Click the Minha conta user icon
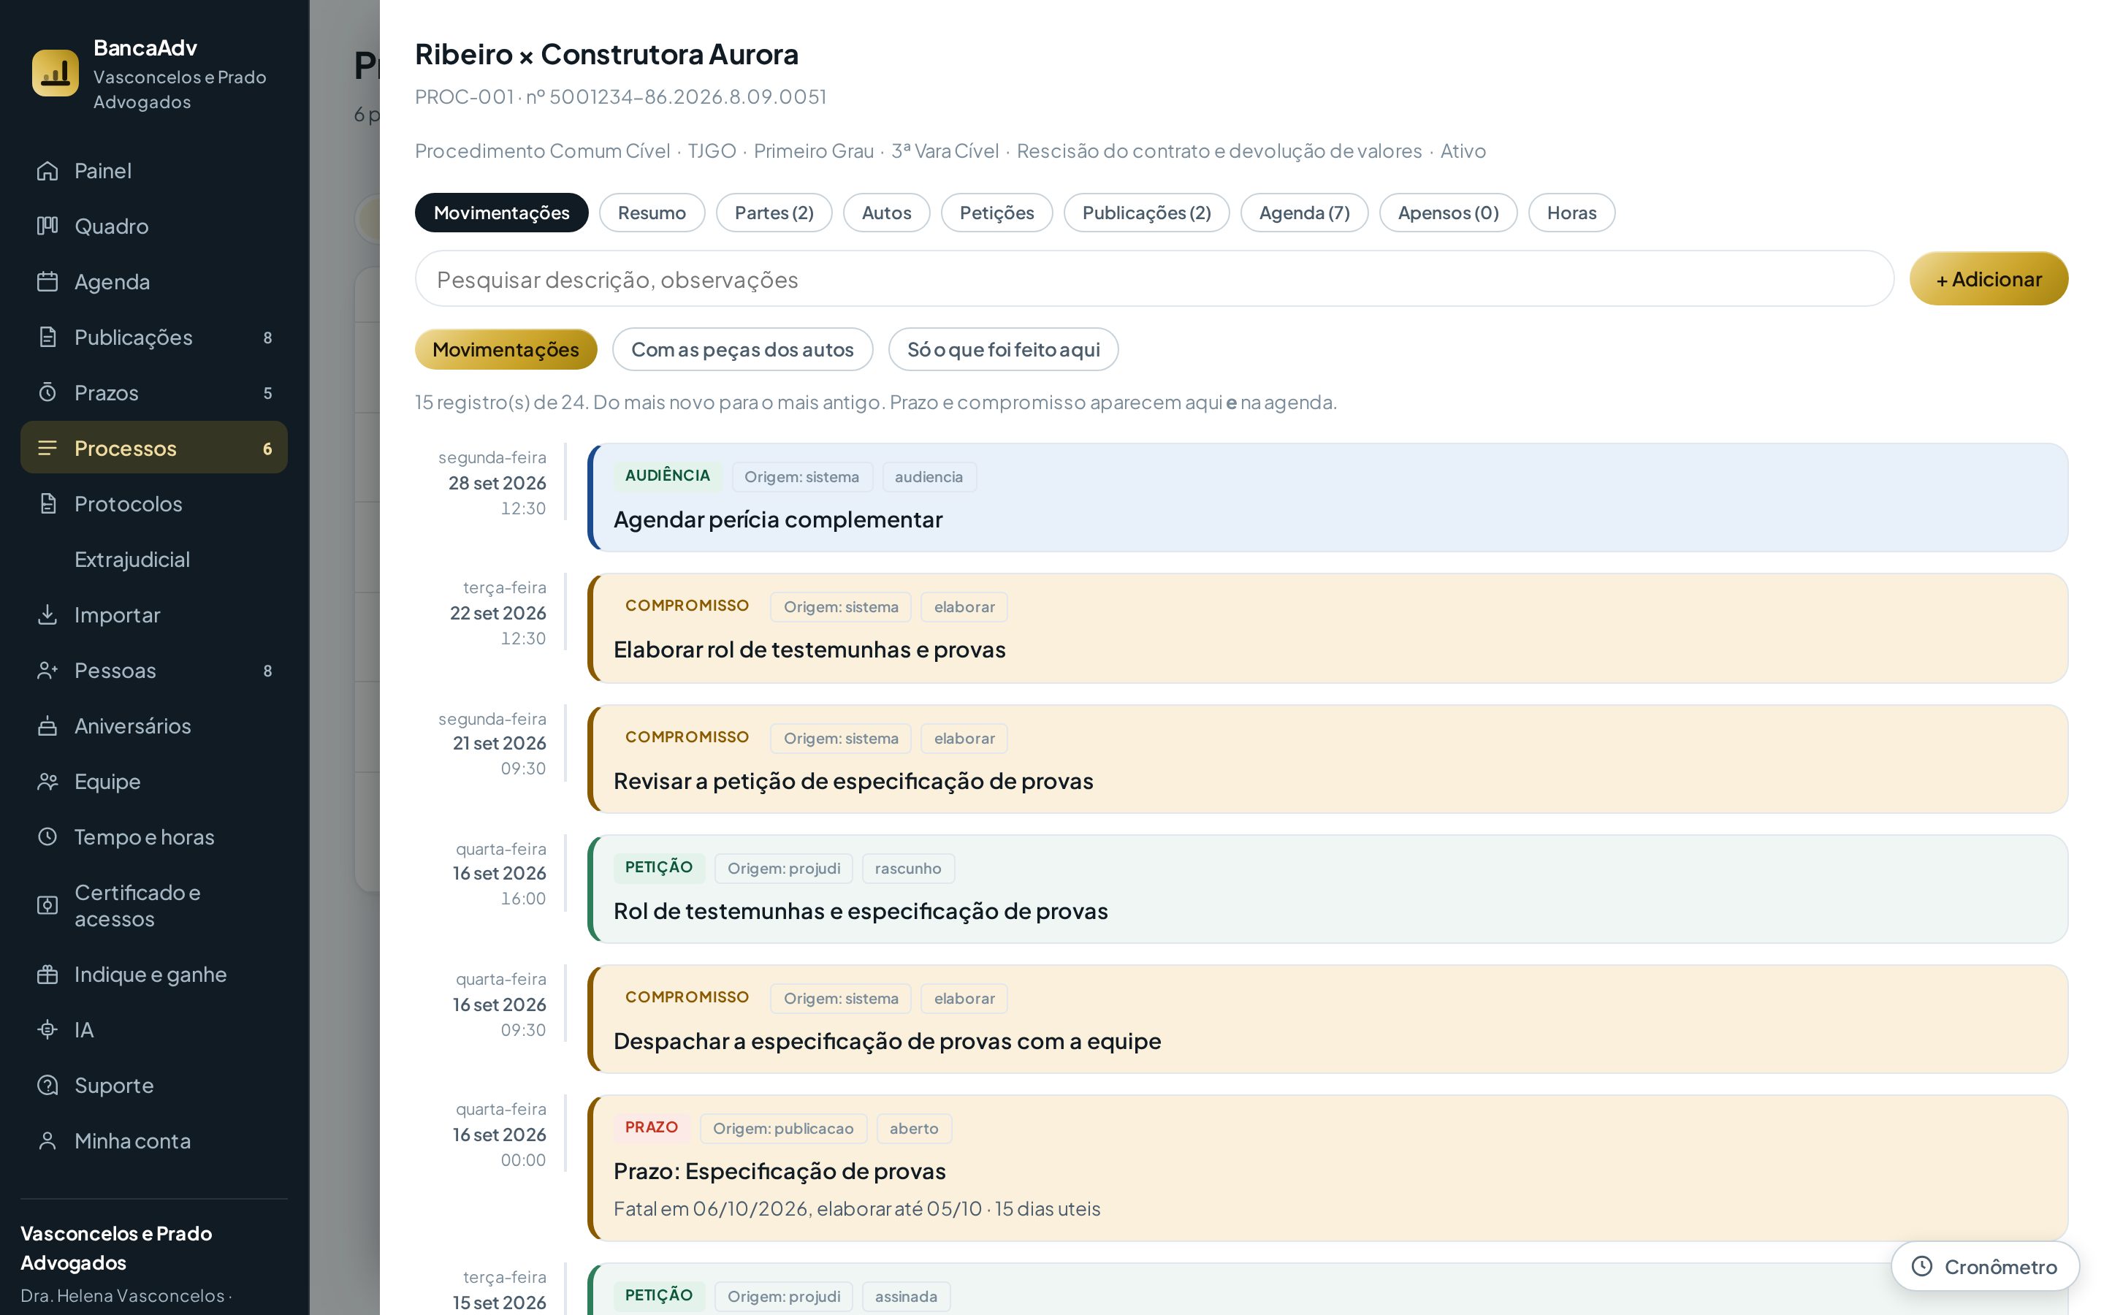Image resolution: width=2104 pixels, height=1315 pixels. (x=47, y=1141)
